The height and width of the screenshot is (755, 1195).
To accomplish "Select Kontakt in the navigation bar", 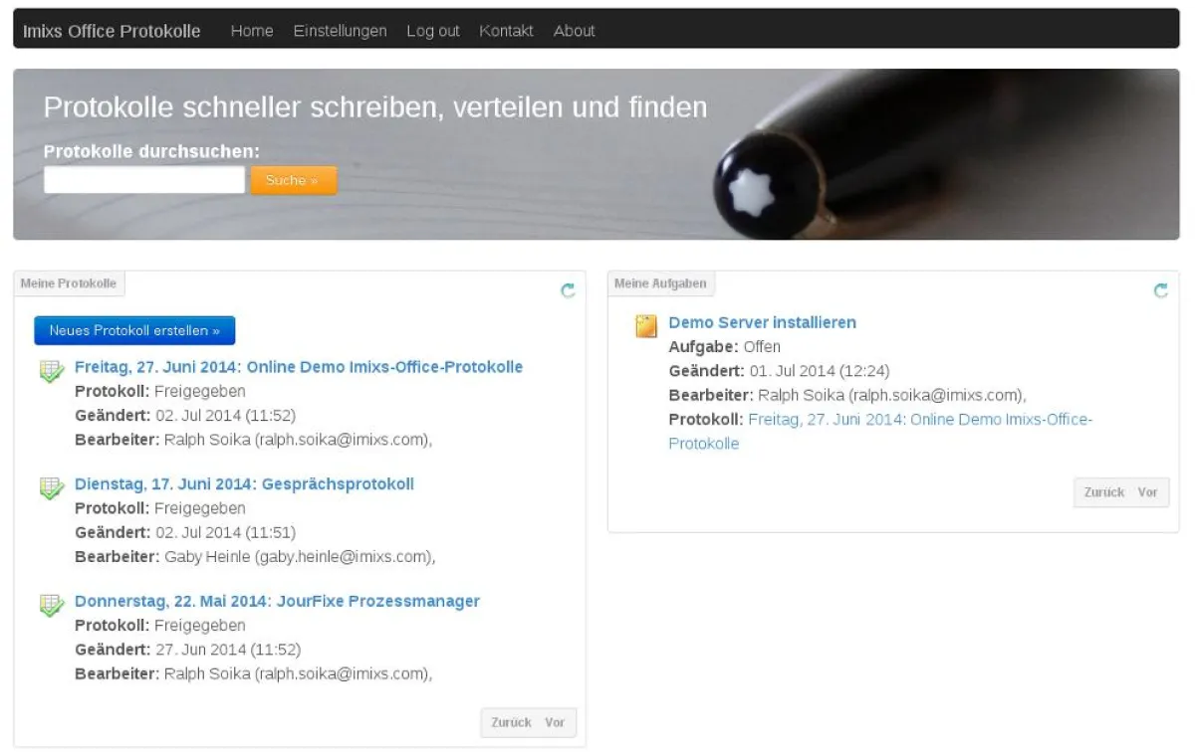I will 506,31.
